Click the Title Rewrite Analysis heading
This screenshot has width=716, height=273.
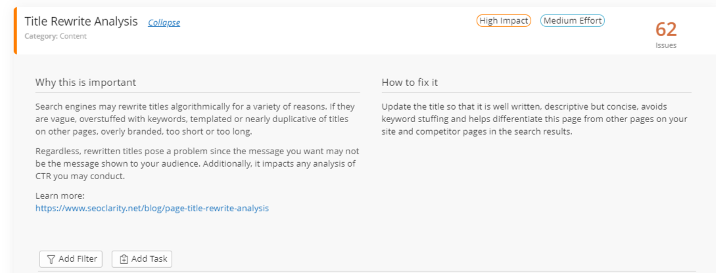click(x=82, y=22)
